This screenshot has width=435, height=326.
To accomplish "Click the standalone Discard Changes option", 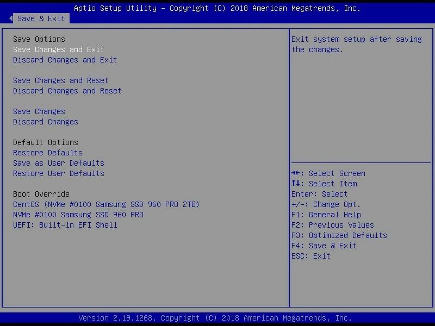I will click(45, 122).
